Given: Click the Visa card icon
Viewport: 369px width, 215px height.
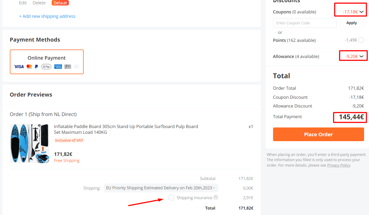Looking at the screenshot, I should coord(19,66).
